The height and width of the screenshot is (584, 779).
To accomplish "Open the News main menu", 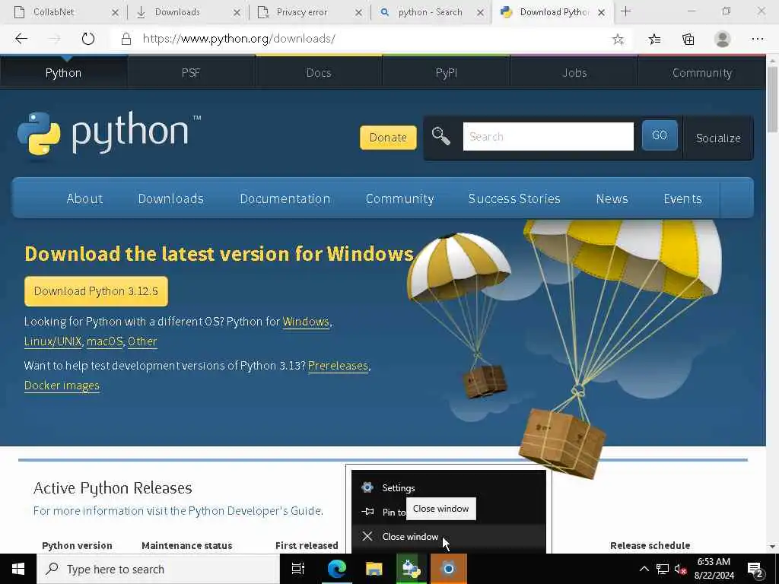I will [612, 198].
